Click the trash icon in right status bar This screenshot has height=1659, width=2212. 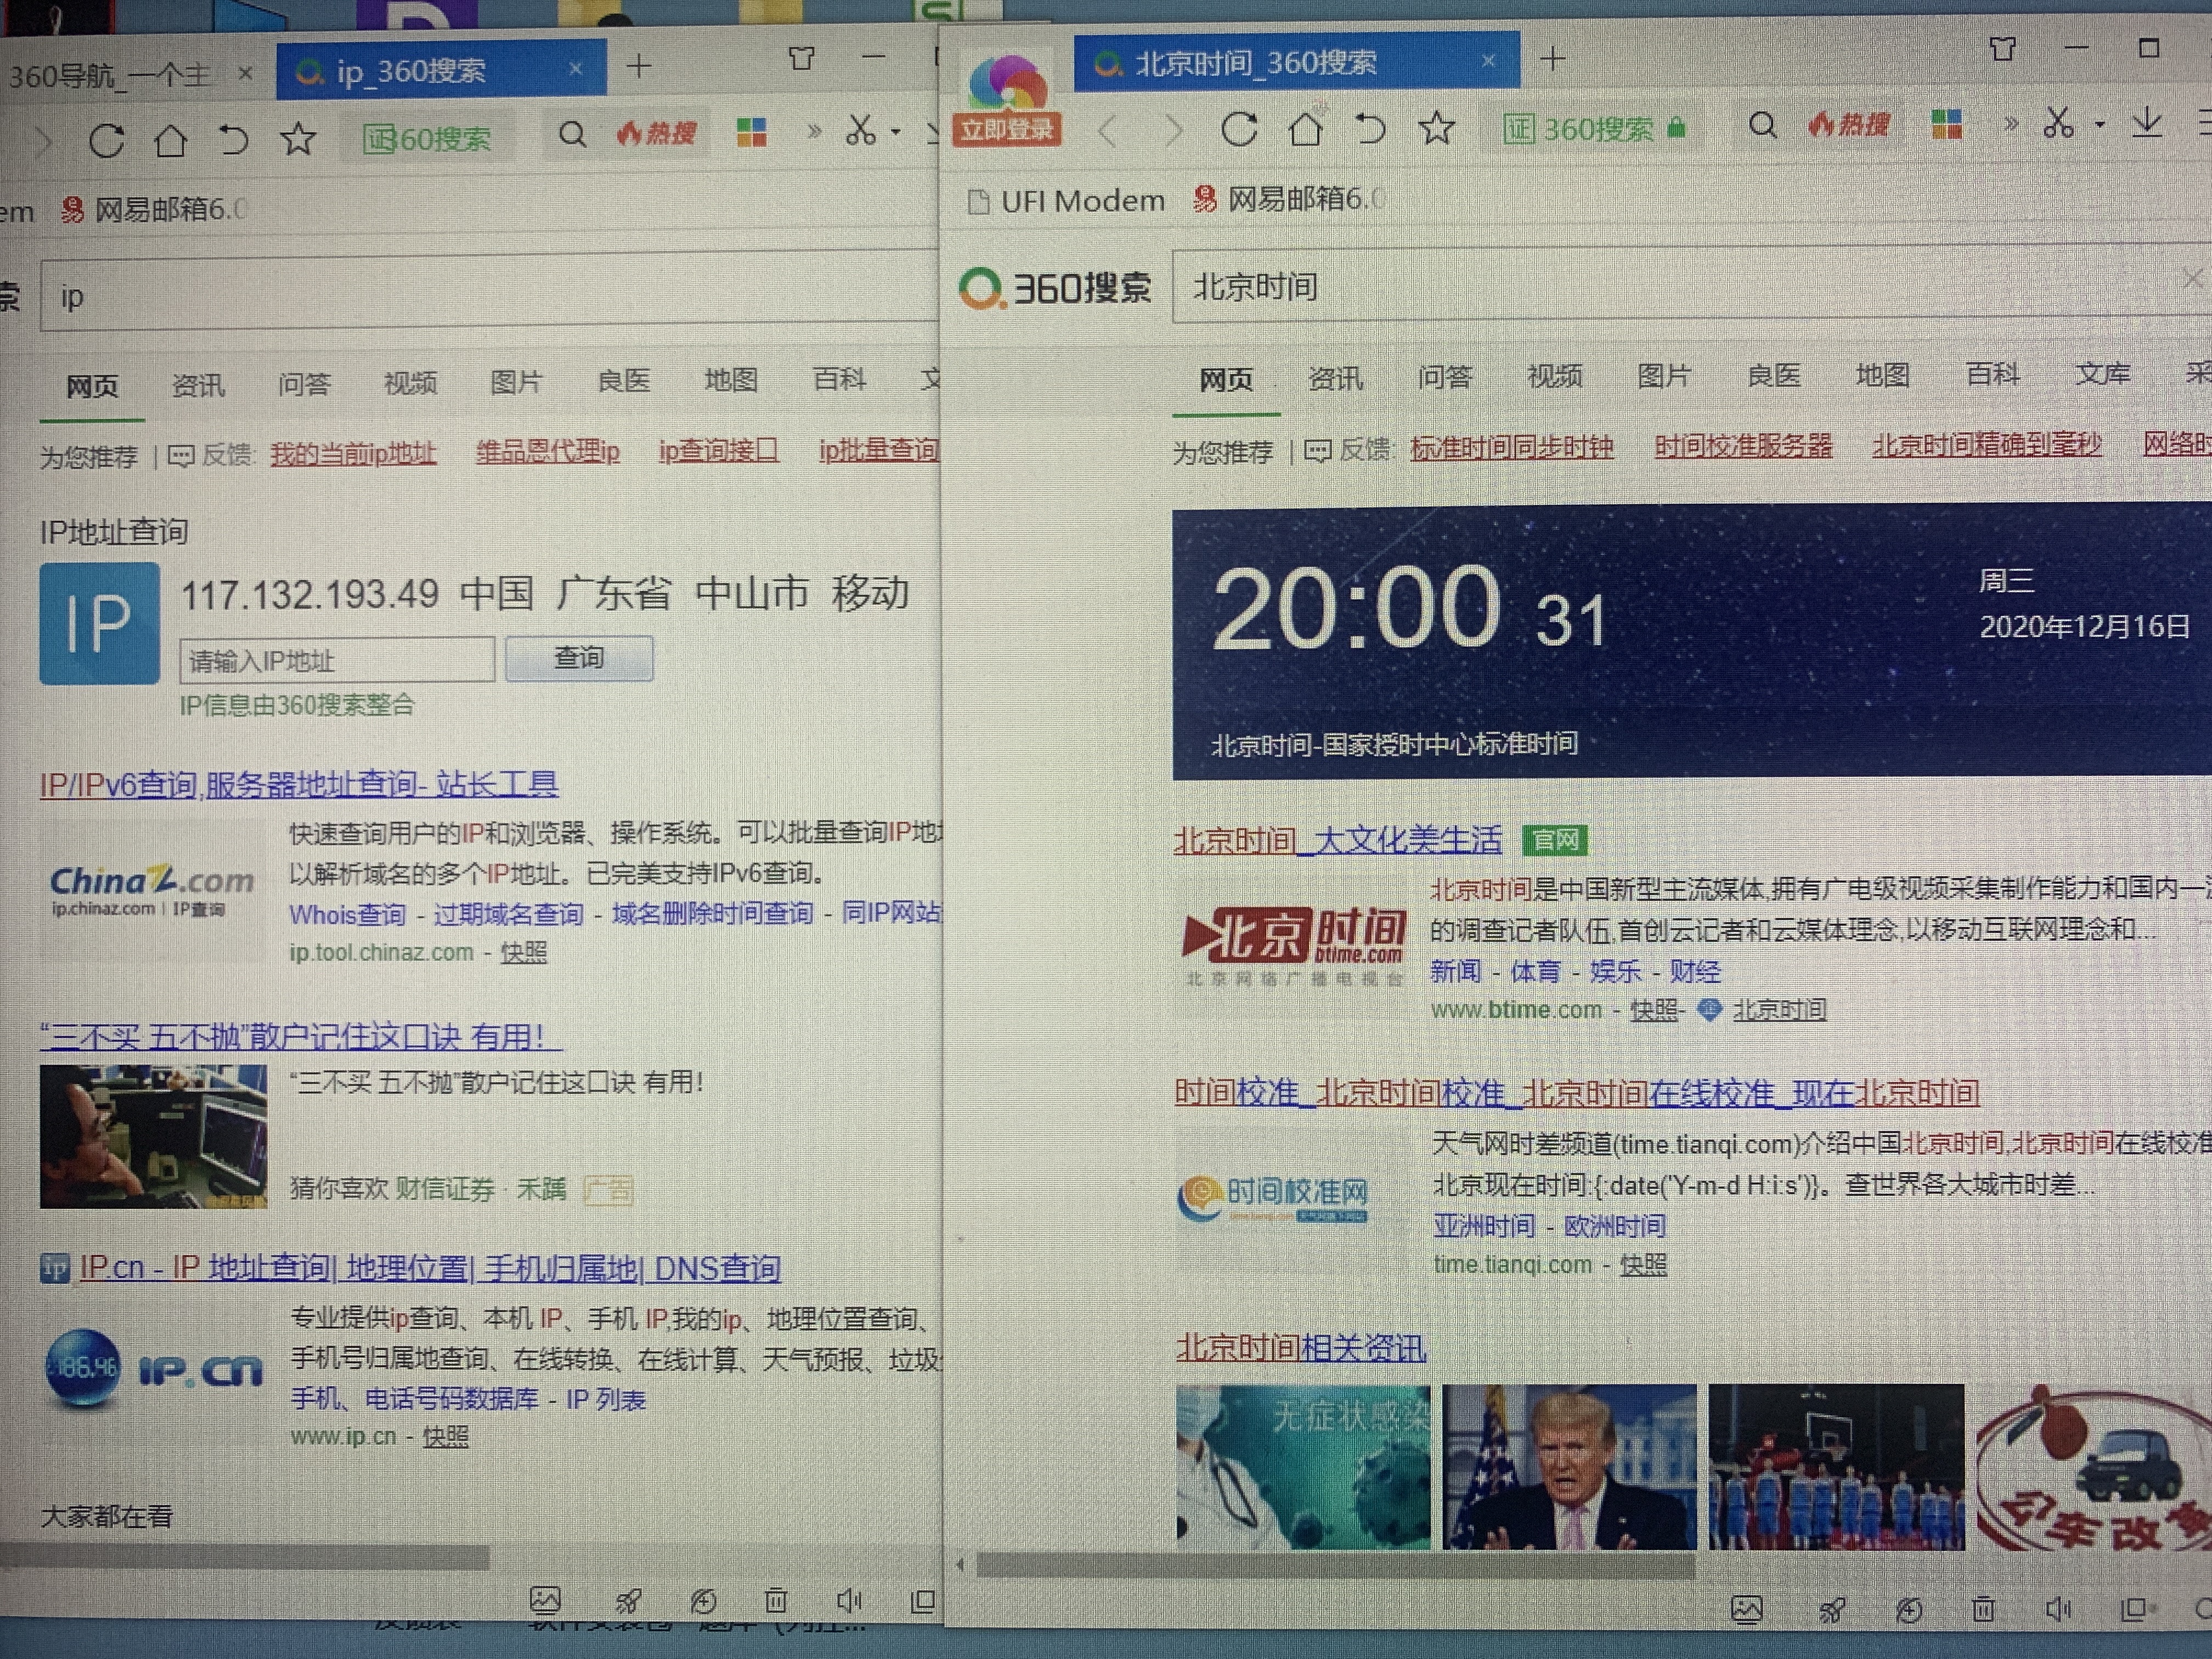click(1984, 1609)
